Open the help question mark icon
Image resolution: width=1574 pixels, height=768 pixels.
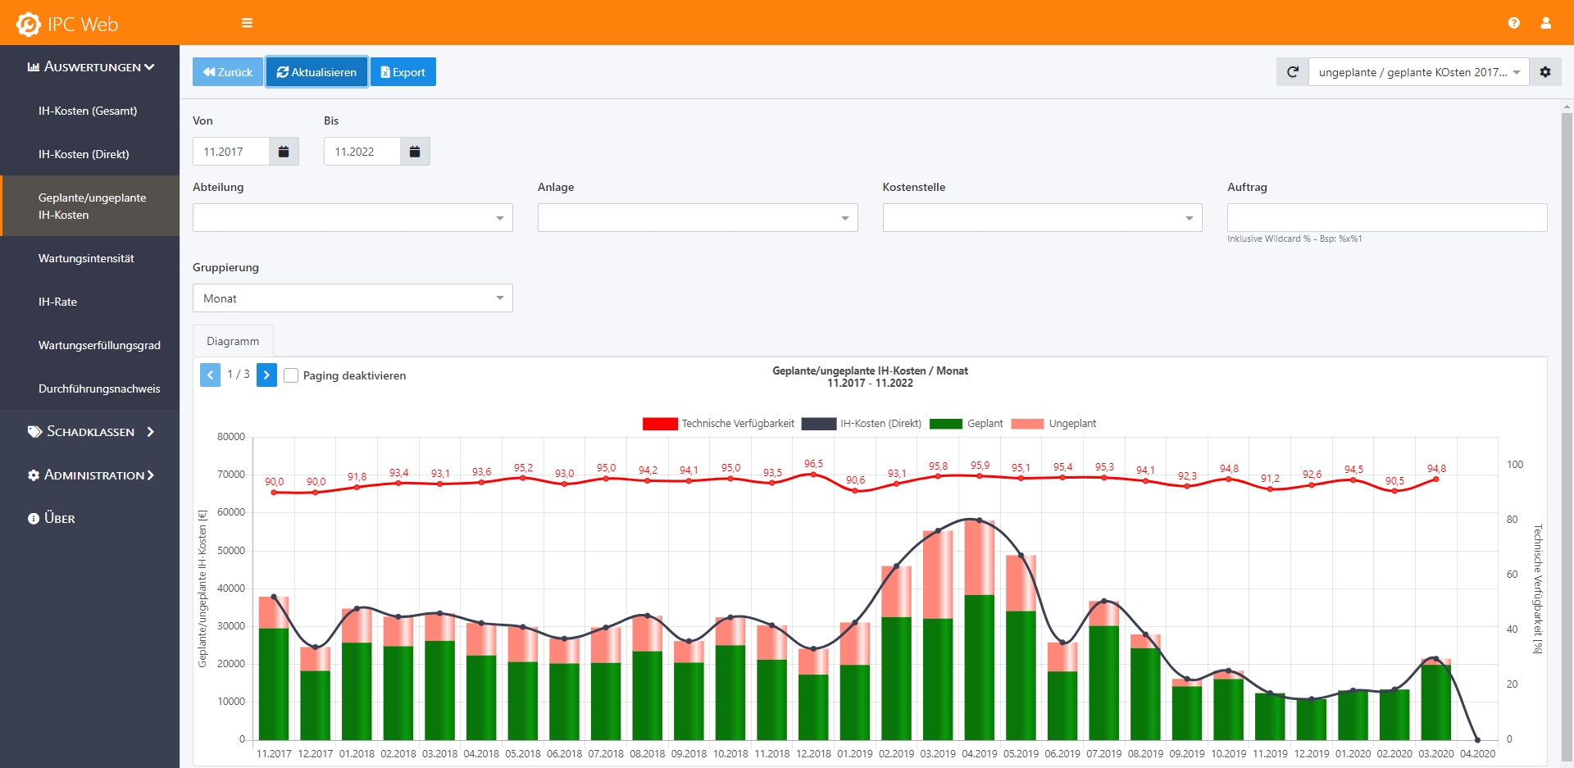point(1513,23)
